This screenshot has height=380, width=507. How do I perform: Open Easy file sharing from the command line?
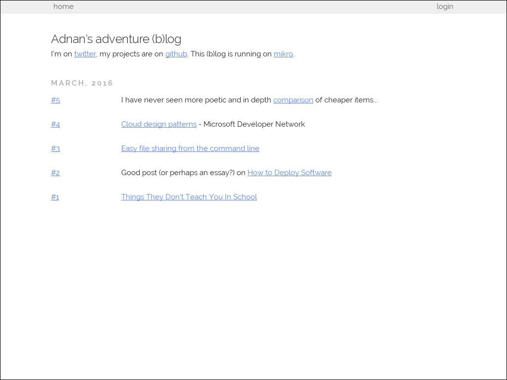click(190, 148)
